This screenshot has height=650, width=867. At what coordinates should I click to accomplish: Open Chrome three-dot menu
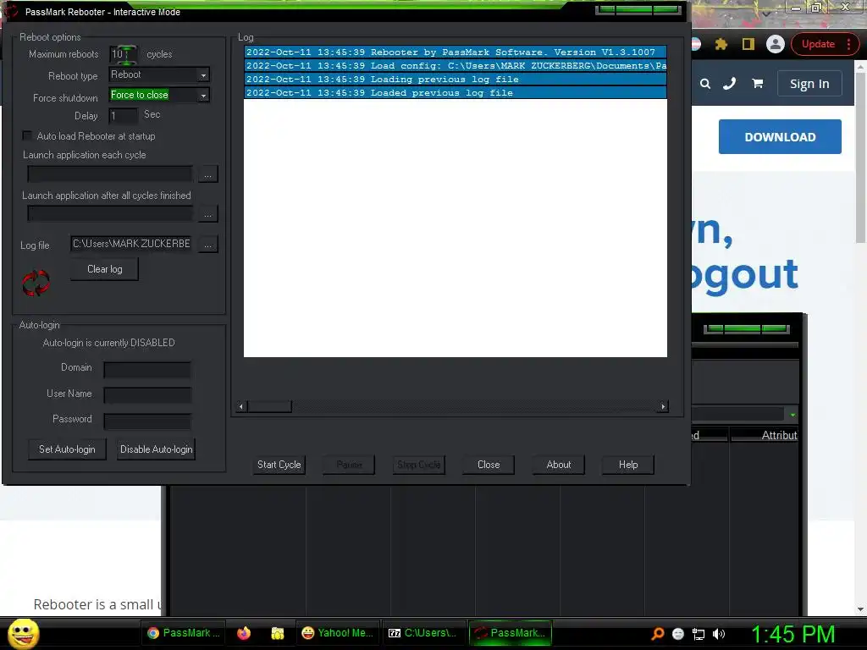pos(848,44)
